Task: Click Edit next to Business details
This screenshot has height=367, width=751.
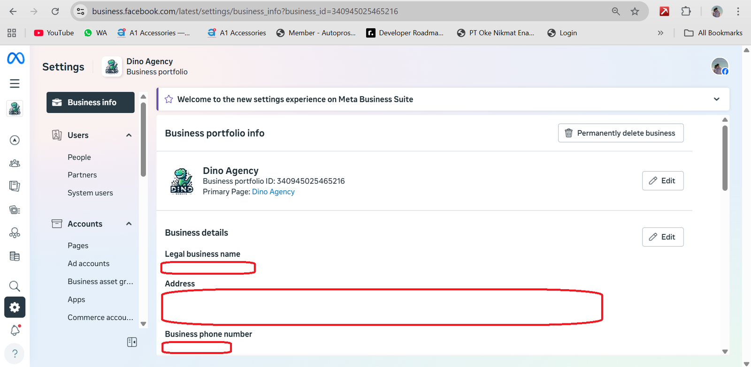Action: (x=663, y=237)
